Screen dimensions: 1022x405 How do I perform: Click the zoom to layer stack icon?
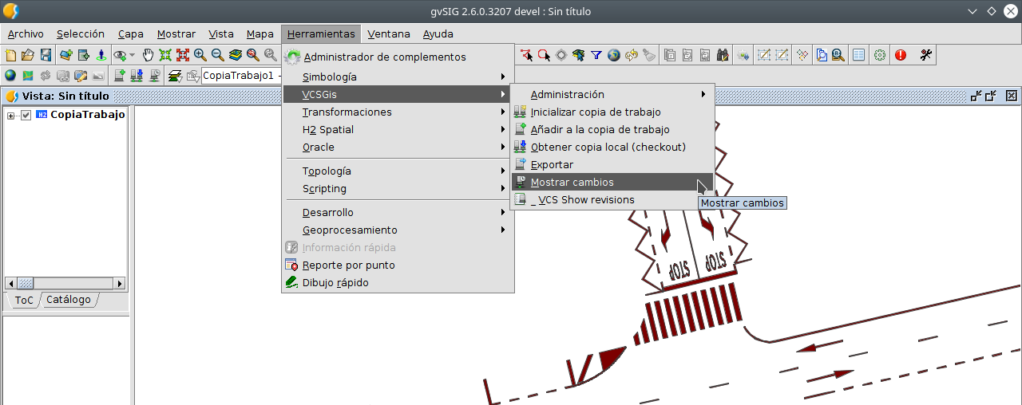tap(236, 55)
